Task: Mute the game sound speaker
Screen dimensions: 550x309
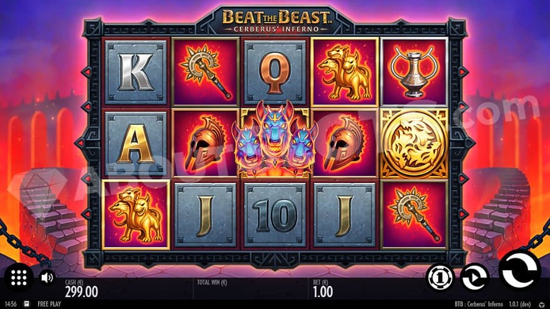Action: coord(47,278)
